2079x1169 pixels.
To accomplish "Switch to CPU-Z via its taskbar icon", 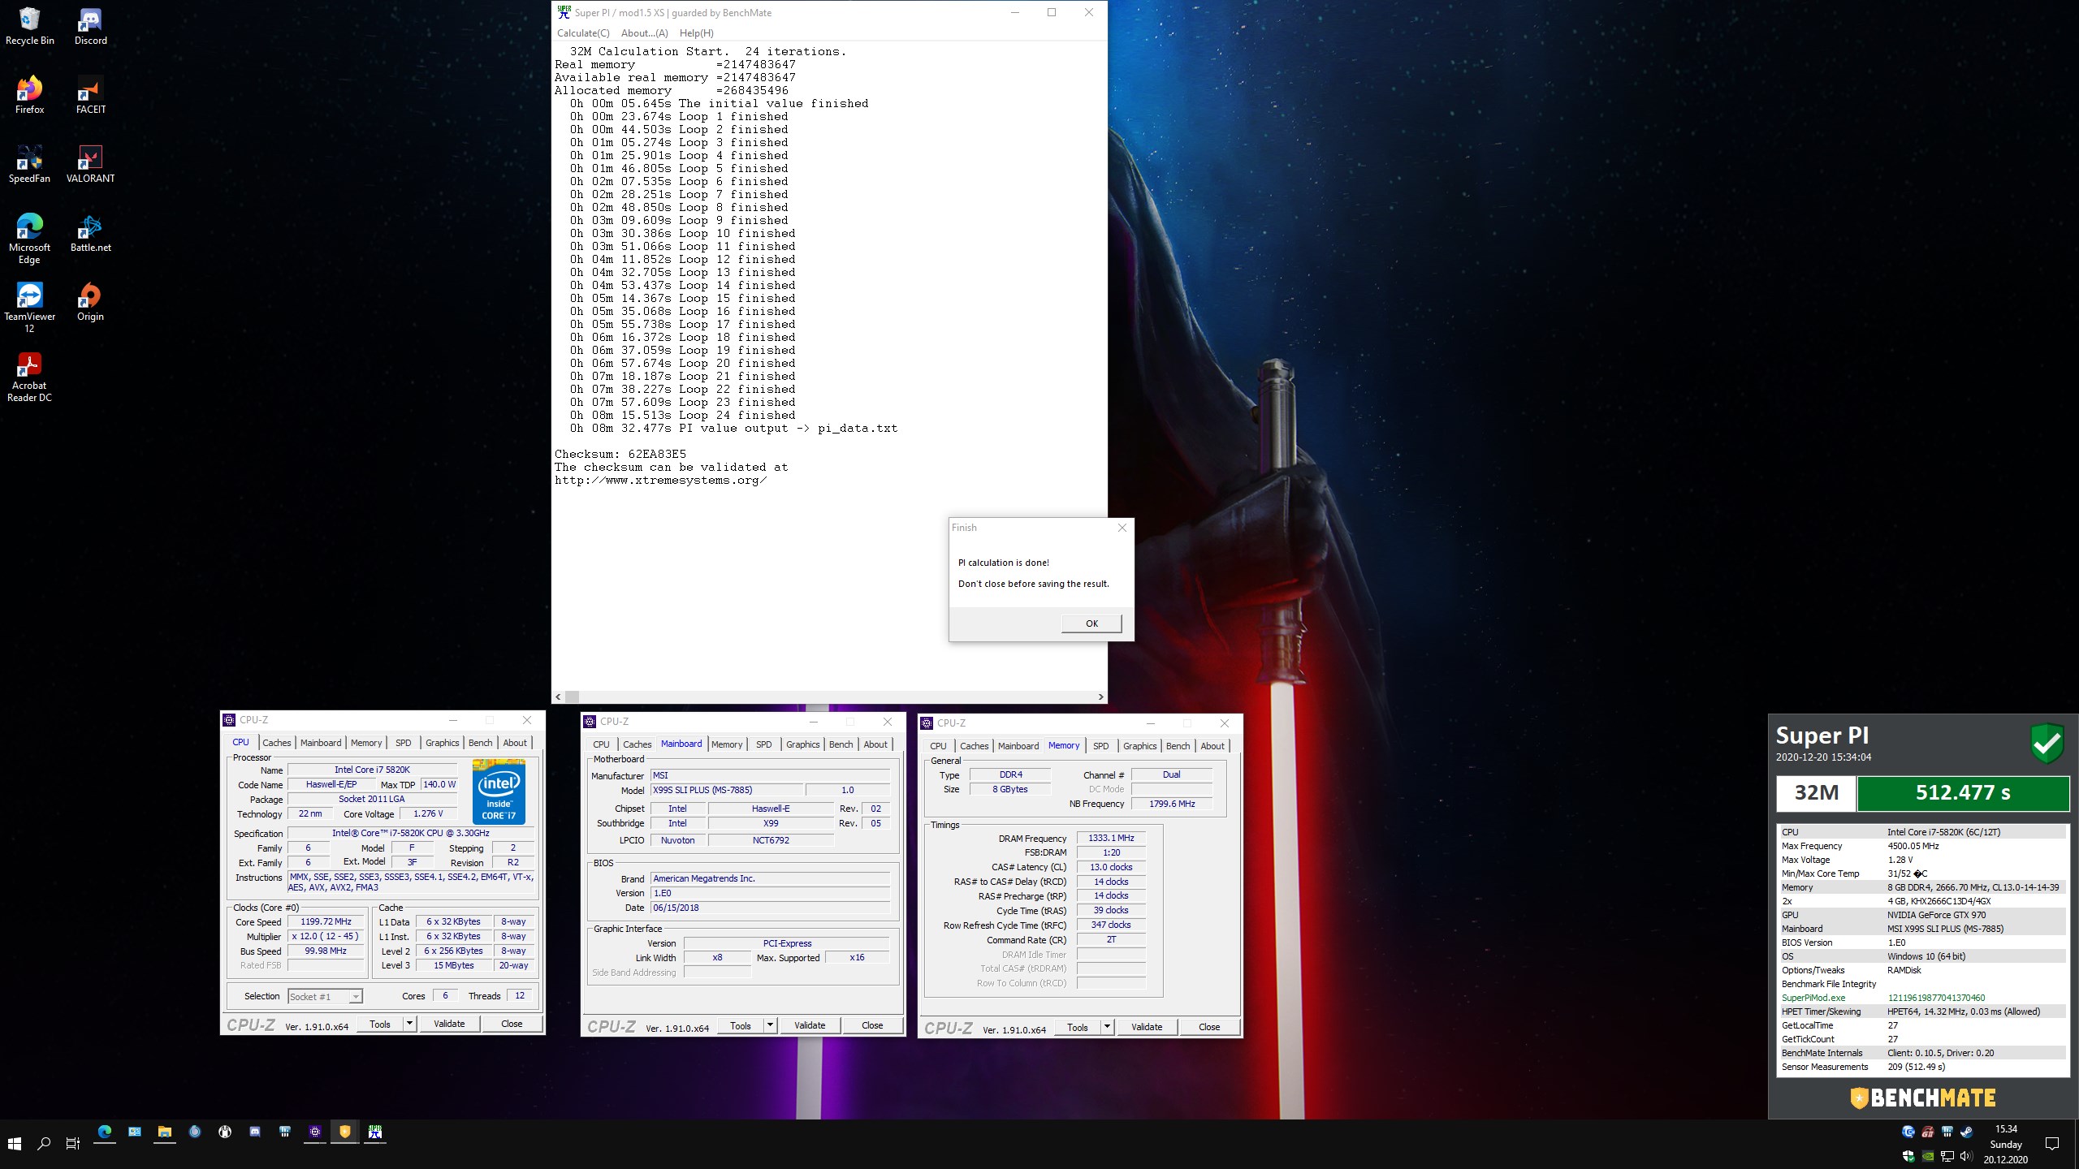I will [315, 1132].
